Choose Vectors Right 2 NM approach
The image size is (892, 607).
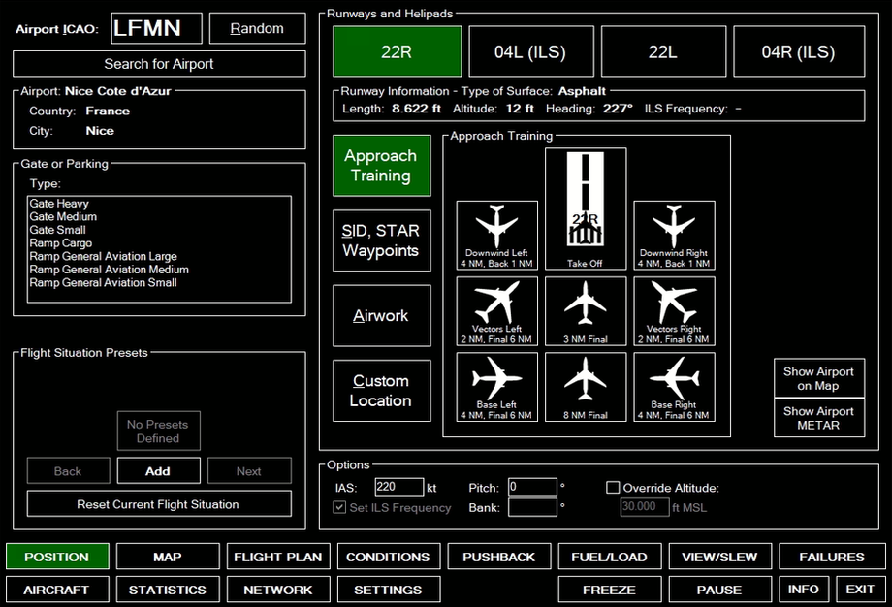(x=674, y=311)
